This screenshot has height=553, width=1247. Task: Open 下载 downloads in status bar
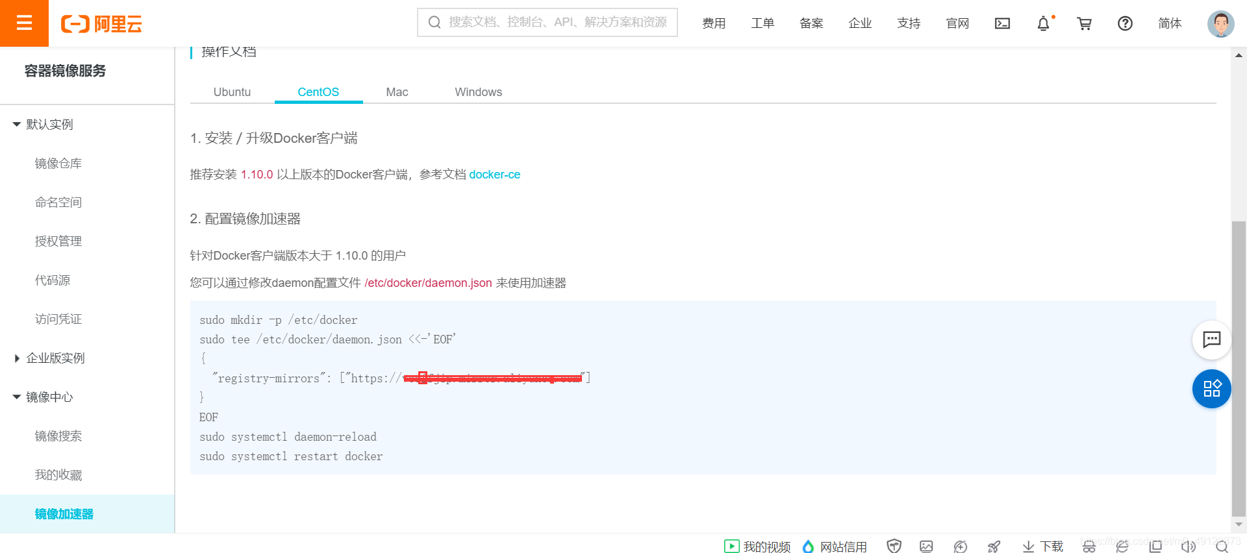tap(1042, 547)
